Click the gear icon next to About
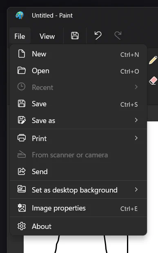This screenshot has width=158, height=253. 22,226
